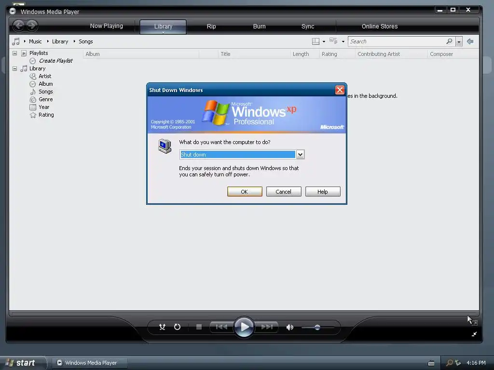Viewport: 494px width, 370px height.
Task: Click the Play button
Action: click(x=244, y=327)
